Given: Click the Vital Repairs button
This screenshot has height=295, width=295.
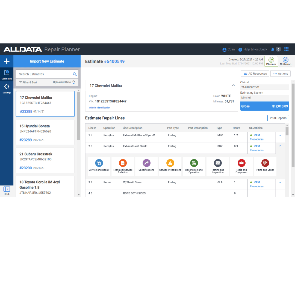Looking at the screenshot, I should click(x=278, y=118).
